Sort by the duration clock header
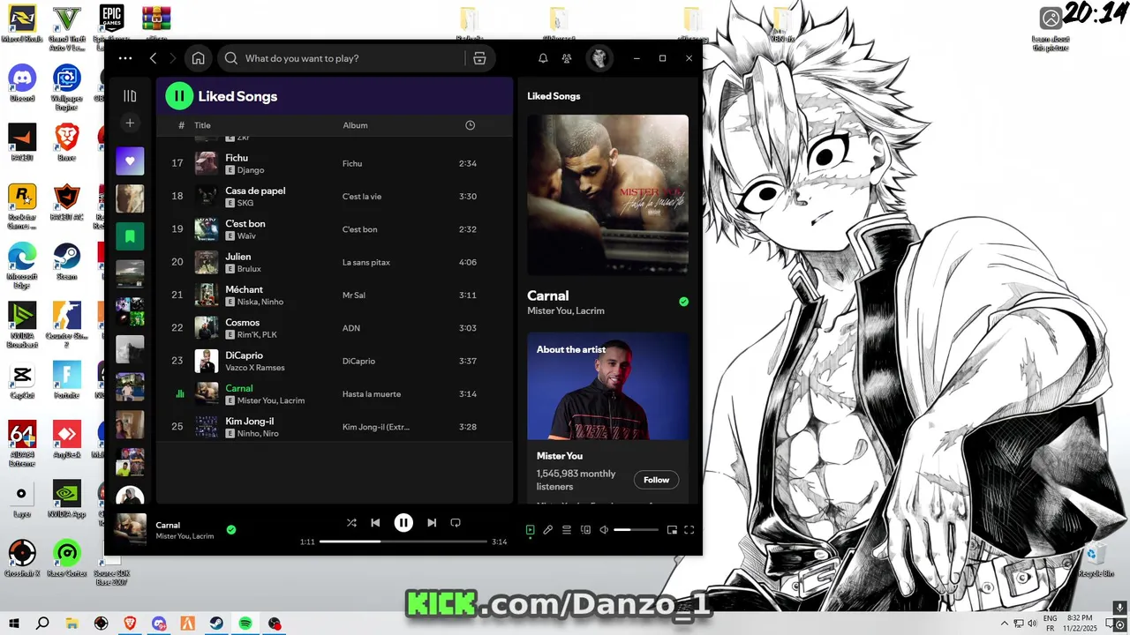The width and height of the screenshot is (1130, 635). click(470, 125)
